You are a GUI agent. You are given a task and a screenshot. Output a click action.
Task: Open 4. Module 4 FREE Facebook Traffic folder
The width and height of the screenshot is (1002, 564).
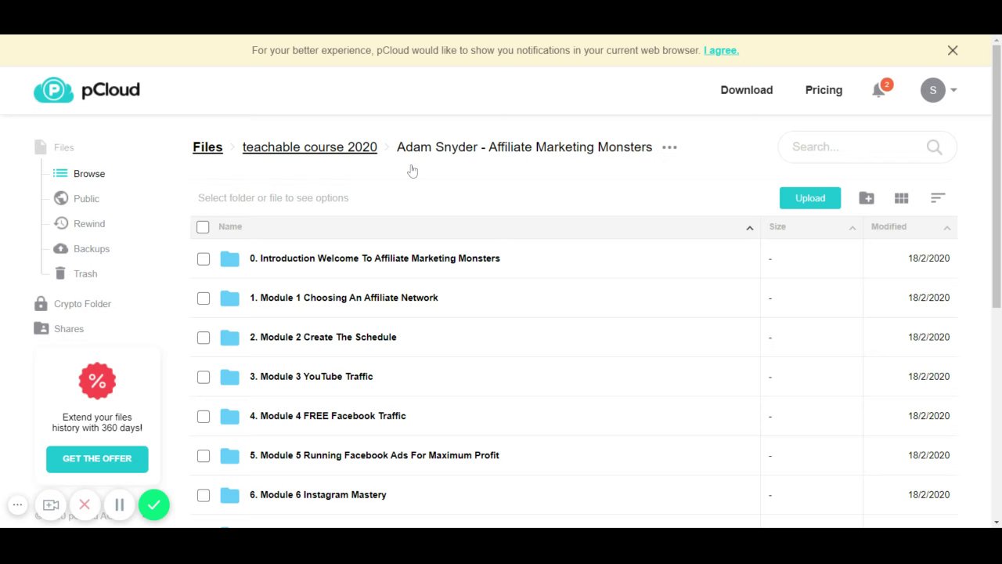coord(327,416)
